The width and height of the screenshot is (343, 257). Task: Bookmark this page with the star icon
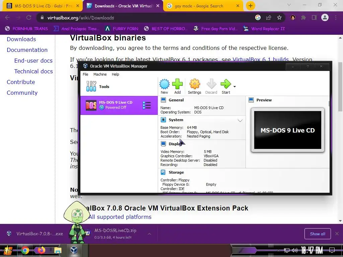click(x=279, y=17)
